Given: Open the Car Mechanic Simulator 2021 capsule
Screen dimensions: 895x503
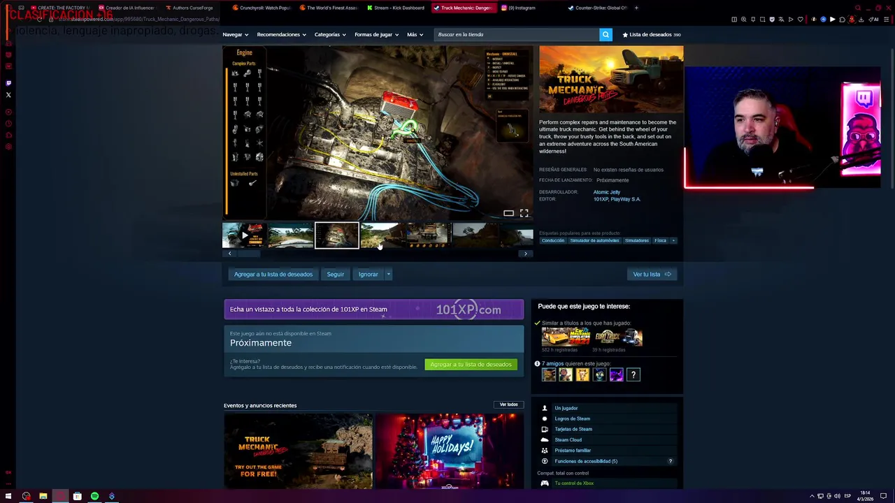Looking at the screenshot, I should 566,337.
